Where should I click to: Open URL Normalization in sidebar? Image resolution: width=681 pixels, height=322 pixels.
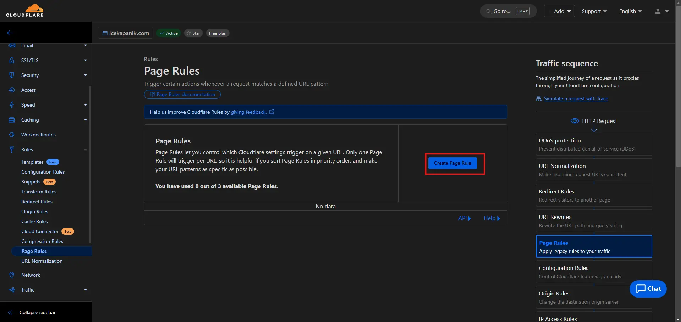[42, 261]
